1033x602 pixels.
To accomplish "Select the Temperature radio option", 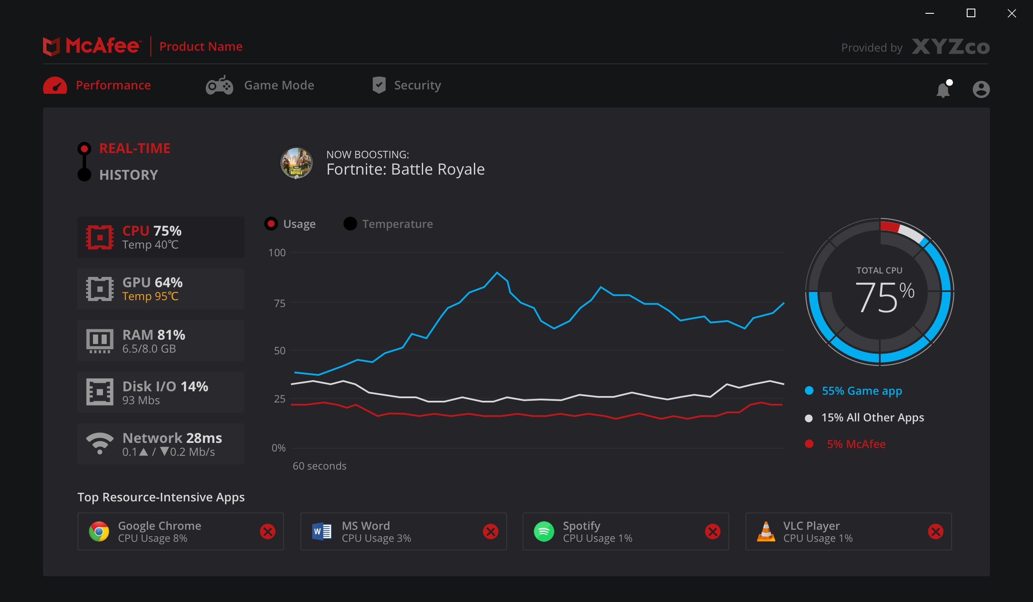I will [x=350, y=224].
